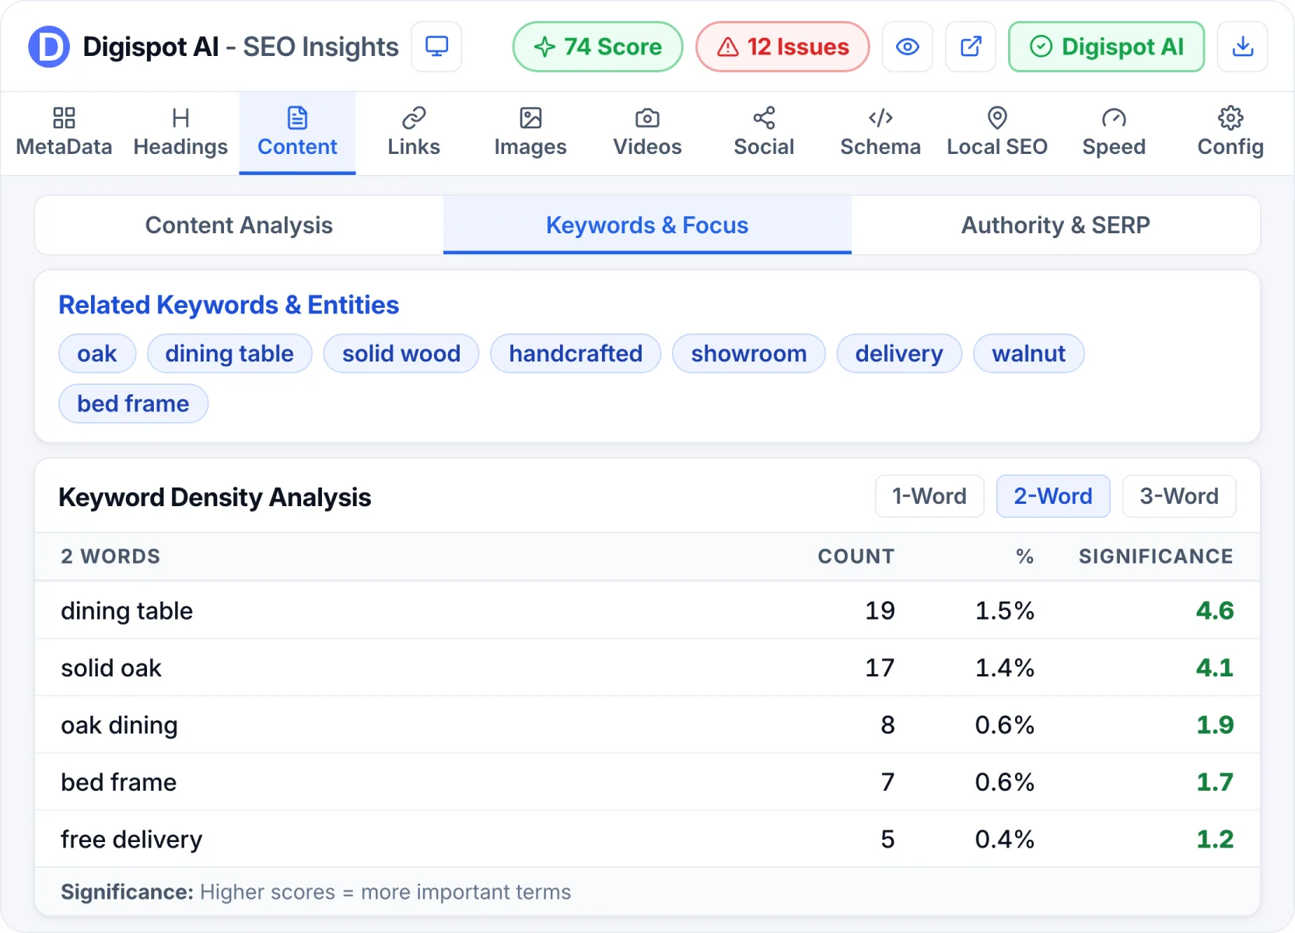Screen dimensions: 1295x933
Task: Open the MetaData tab
Action: [64, 133]
